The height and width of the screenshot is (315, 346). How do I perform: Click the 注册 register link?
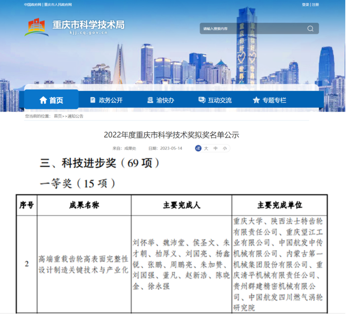(x=315, y=5)
